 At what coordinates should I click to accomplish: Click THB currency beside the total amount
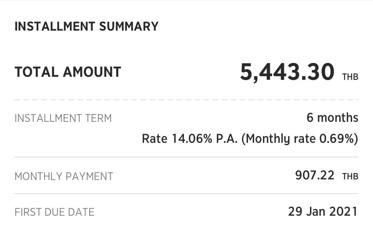click(x=350, y=77)
